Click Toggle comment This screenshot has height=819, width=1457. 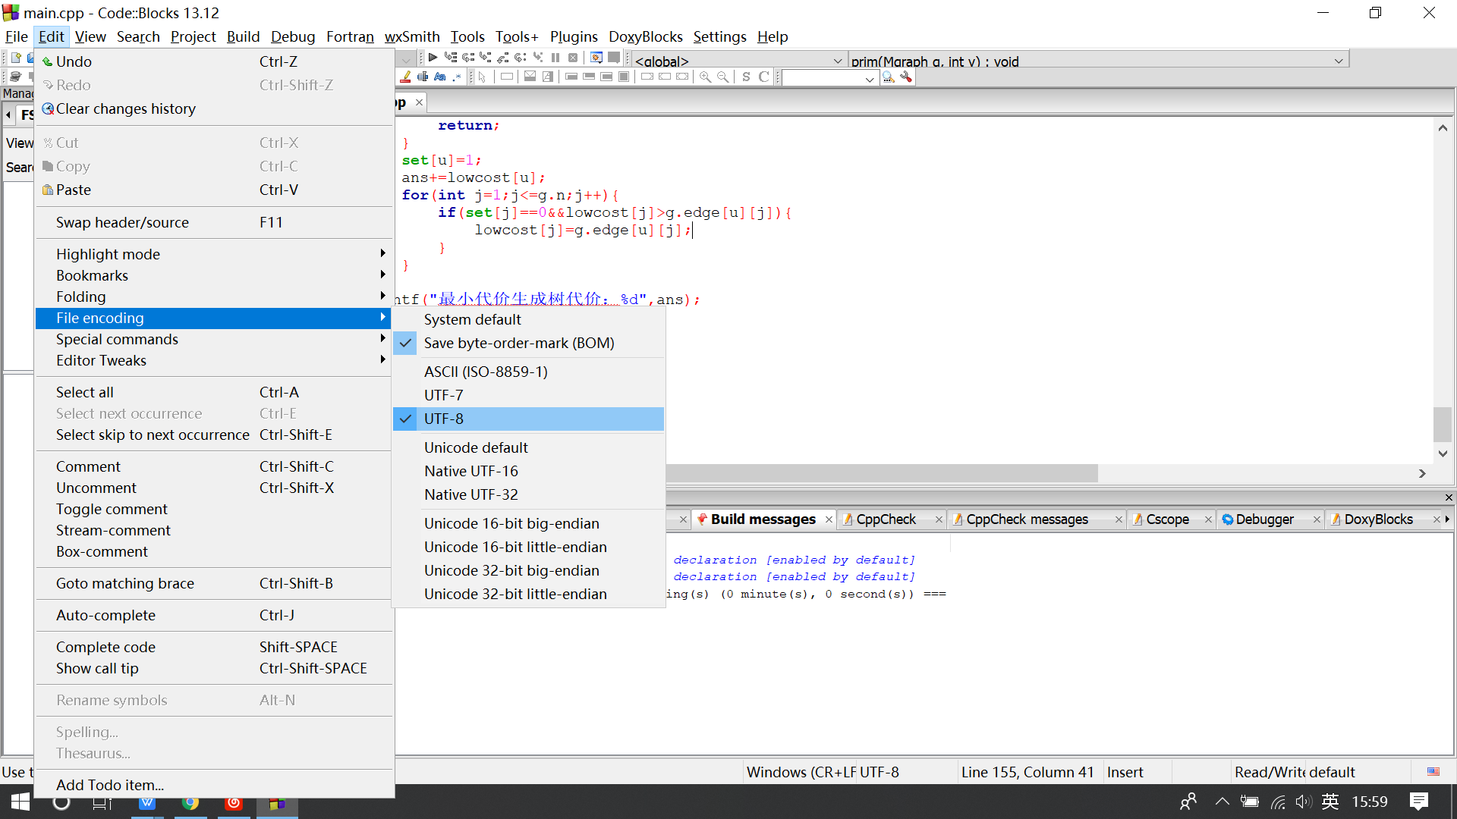point(213,509)
